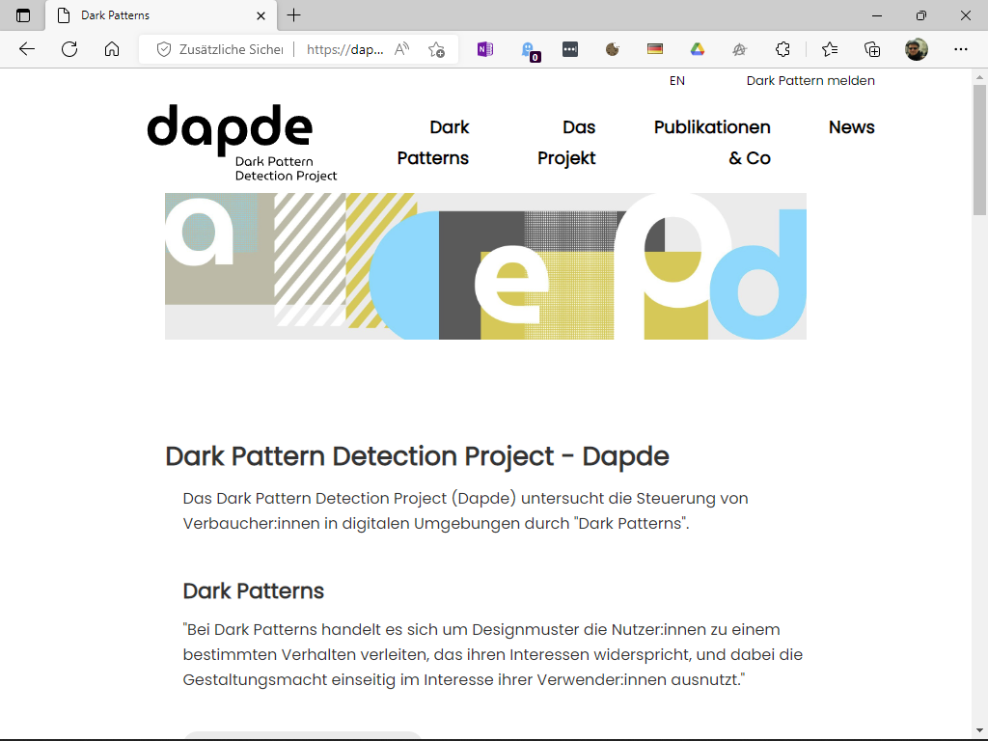The image size is (988, 741).
Task: Open the Settings and more ellipsis menu
Action: point(961,48)
